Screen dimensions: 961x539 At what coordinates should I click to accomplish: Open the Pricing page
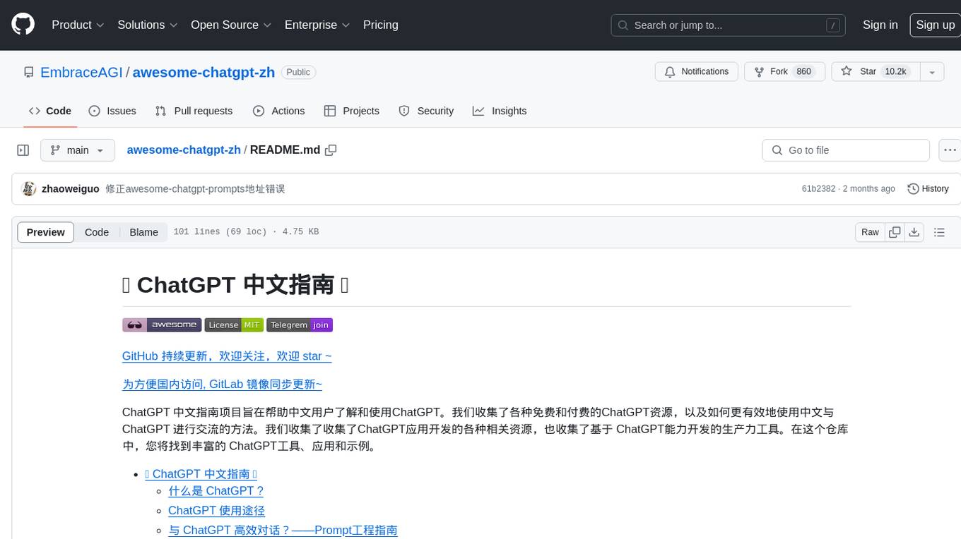click(381, 25)
